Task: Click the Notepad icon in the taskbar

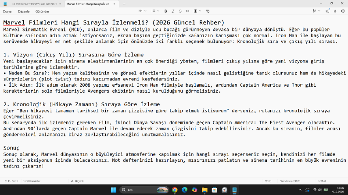Action: click(x=235, y=190)
